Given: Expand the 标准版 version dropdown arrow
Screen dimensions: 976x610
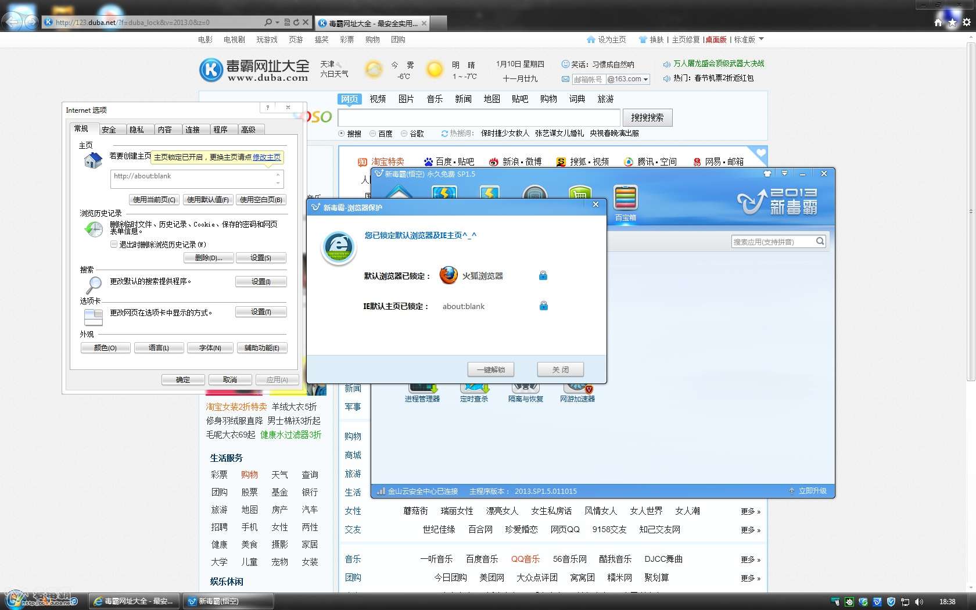Looking at the screenshot, I should click(x=762, y=40).
